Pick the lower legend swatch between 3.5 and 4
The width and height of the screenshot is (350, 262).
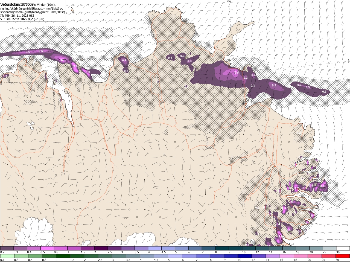(133, 256)
